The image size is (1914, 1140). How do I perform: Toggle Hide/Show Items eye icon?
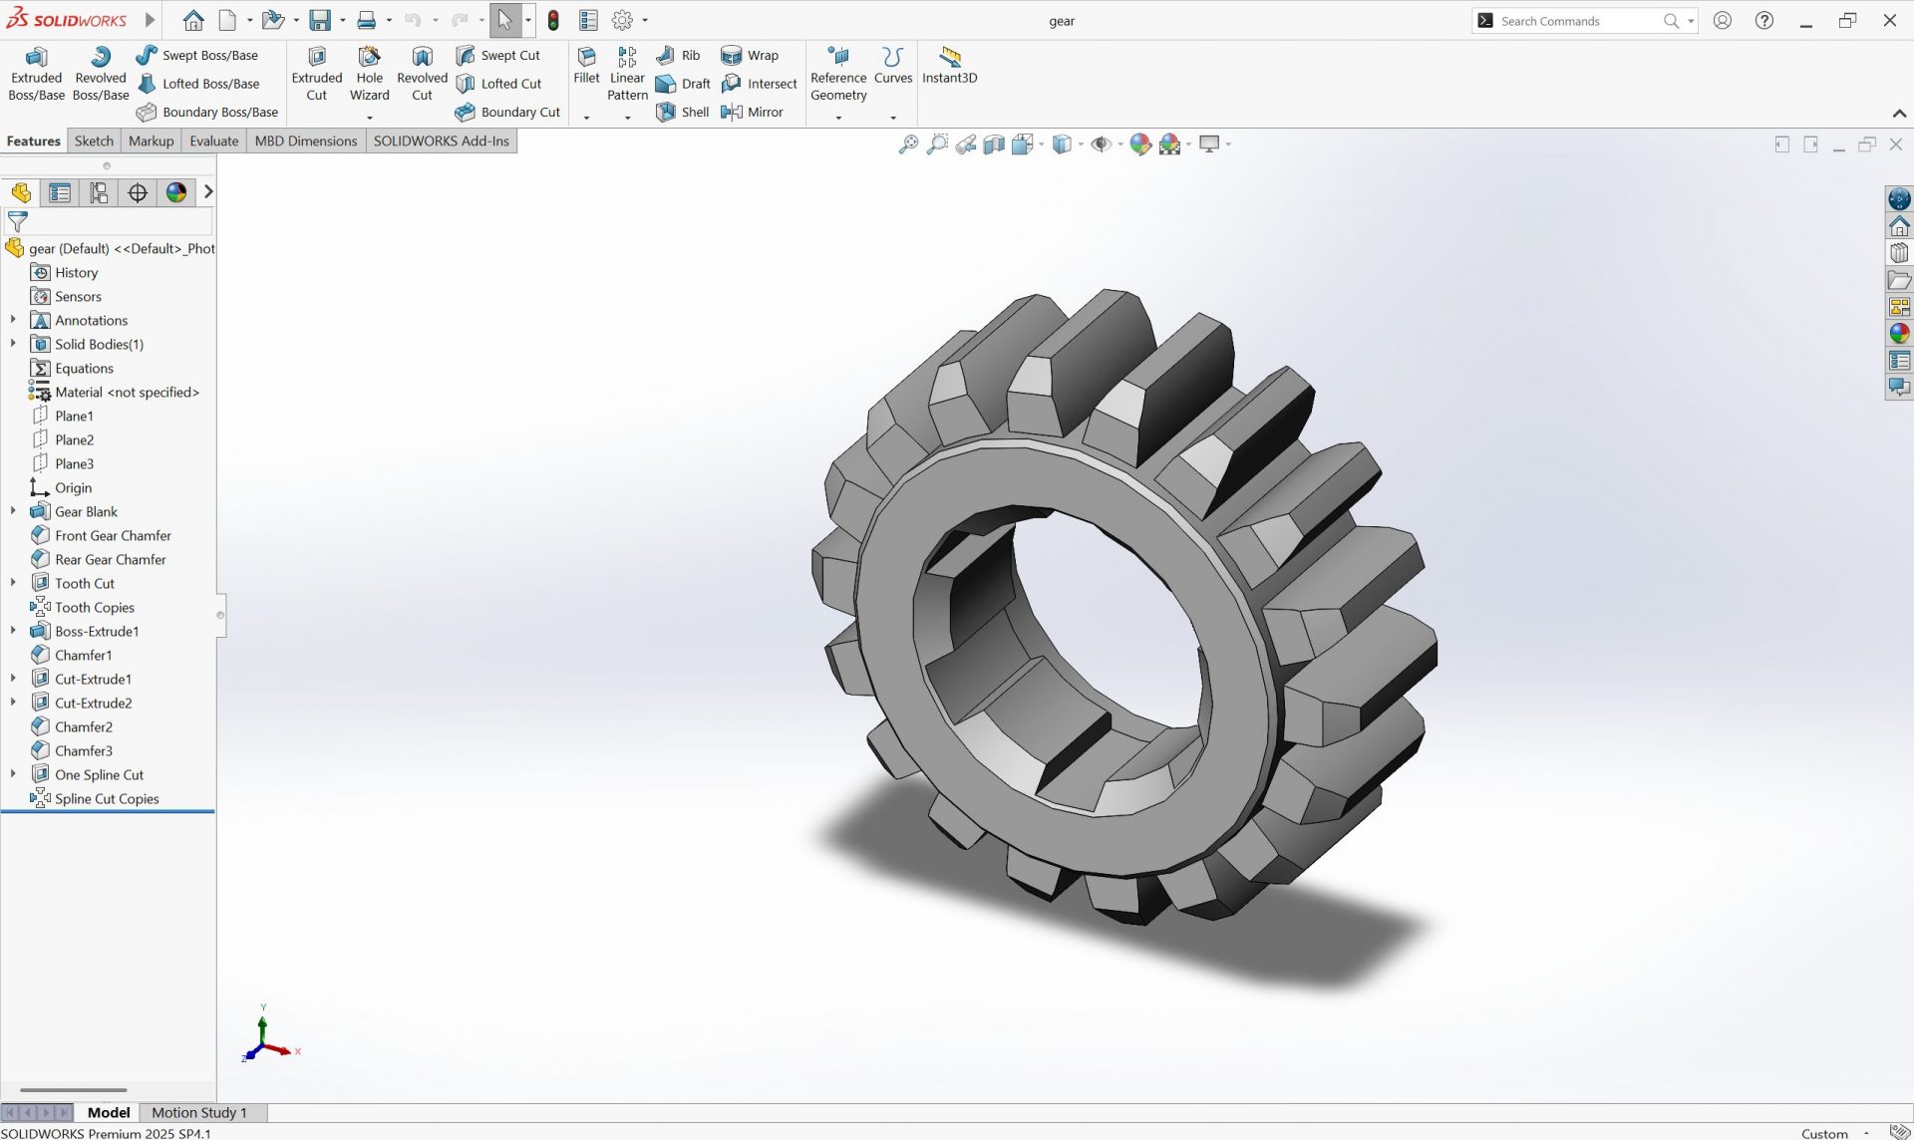[1103, 143]
